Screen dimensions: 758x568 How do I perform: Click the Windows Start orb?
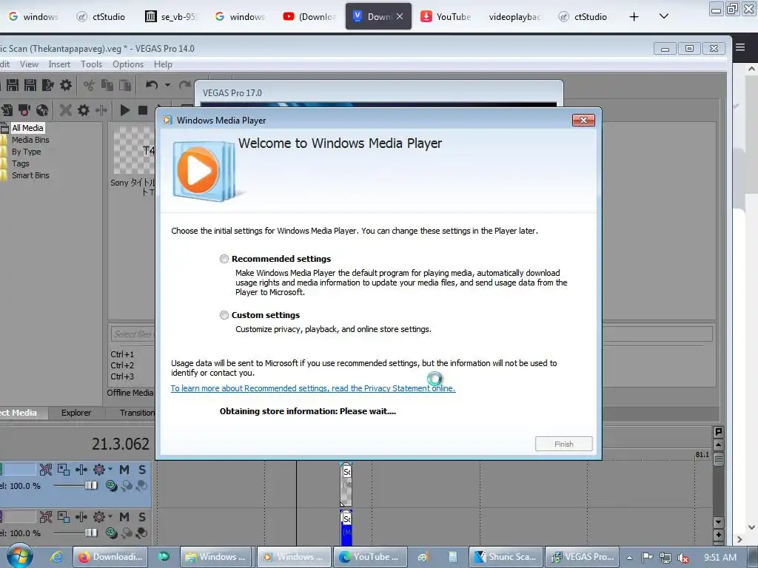click(x=19, y=556)
